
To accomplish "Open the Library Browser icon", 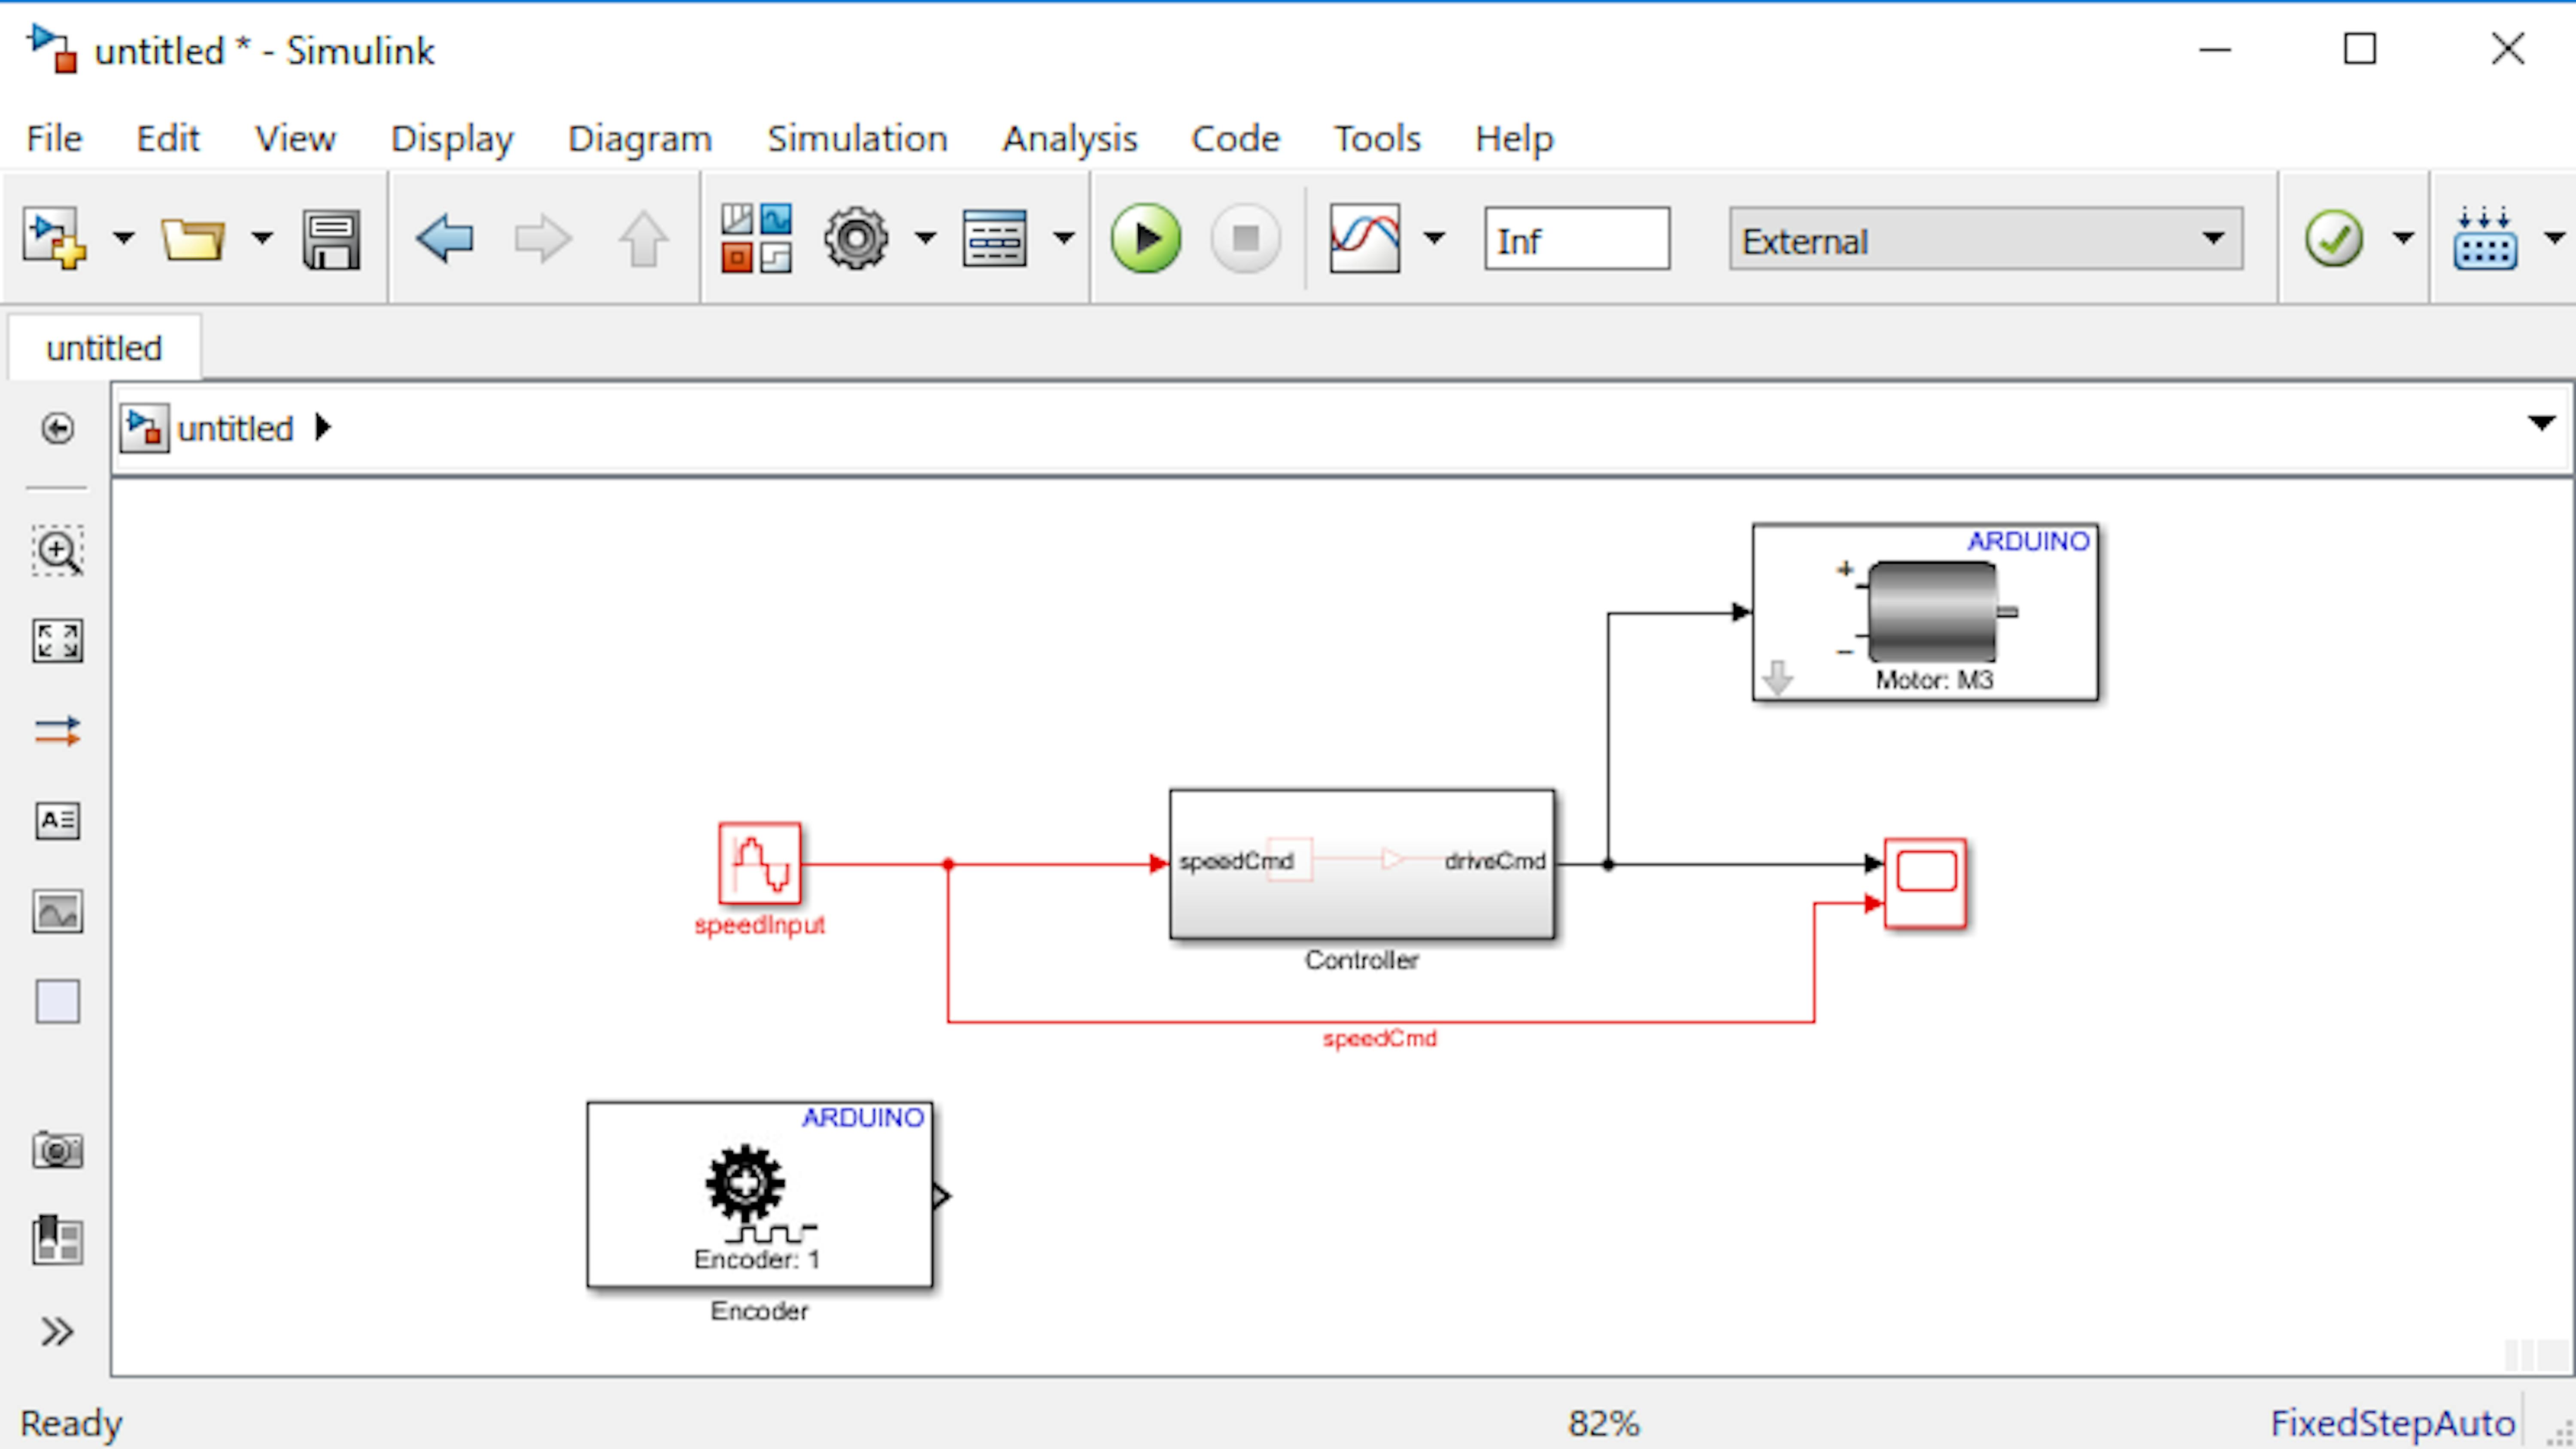I will pos(757,239).
